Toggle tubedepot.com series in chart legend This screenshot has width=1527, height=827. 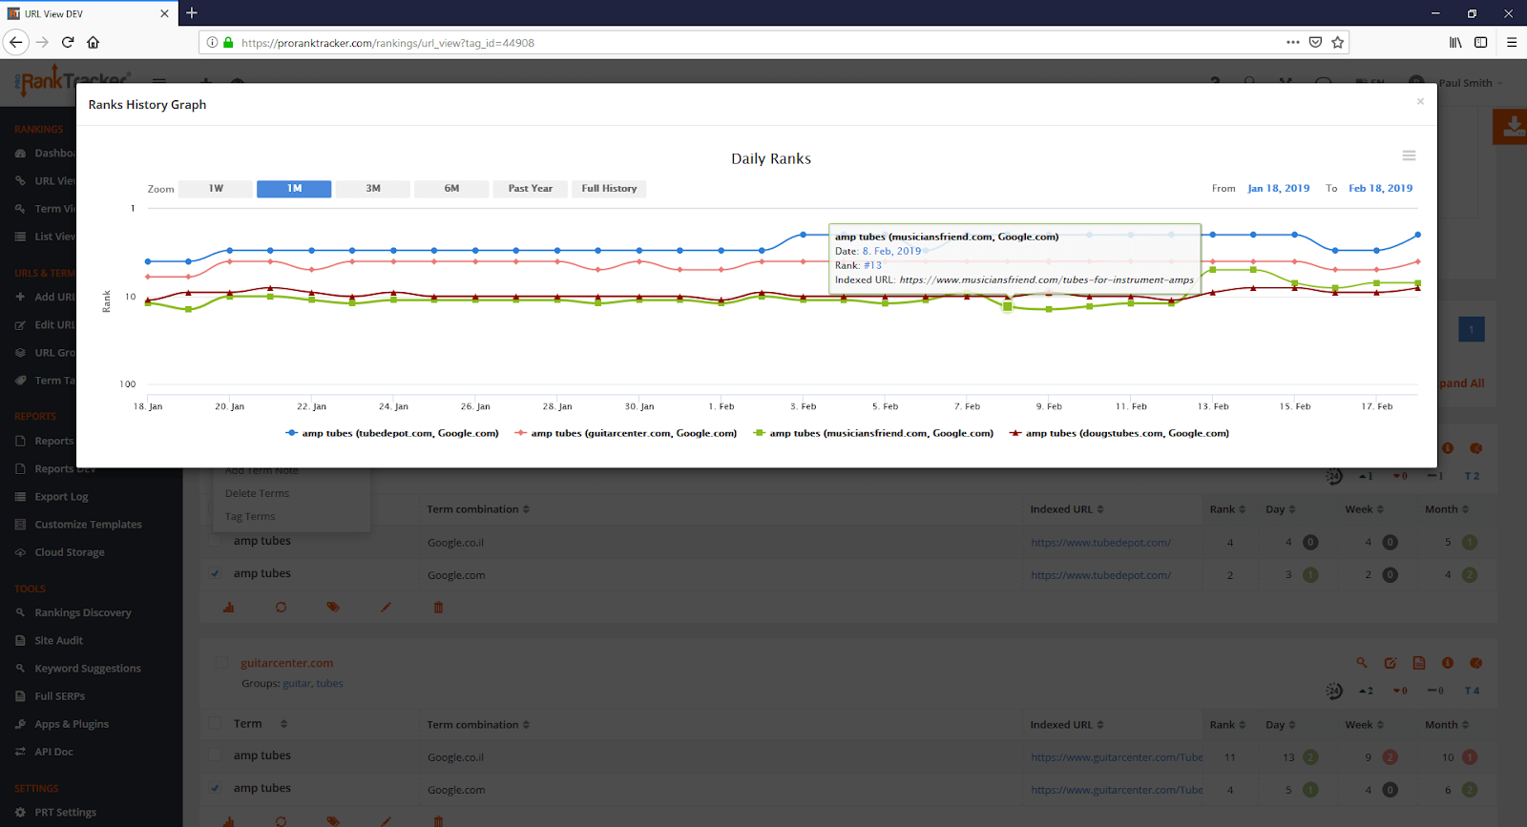pos(392,433)
